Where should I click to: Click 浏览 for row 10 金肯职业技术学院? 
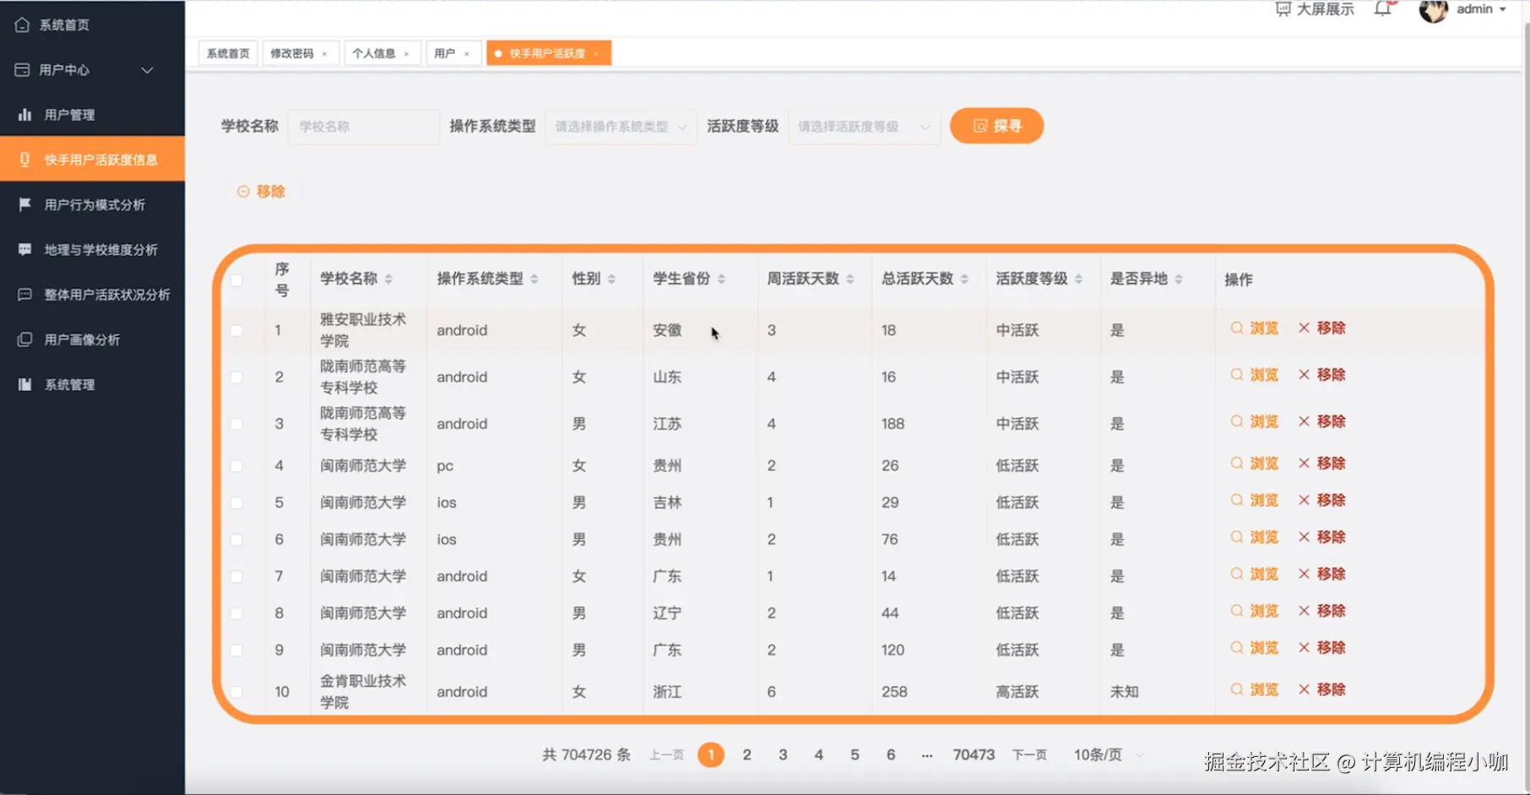1255,689
